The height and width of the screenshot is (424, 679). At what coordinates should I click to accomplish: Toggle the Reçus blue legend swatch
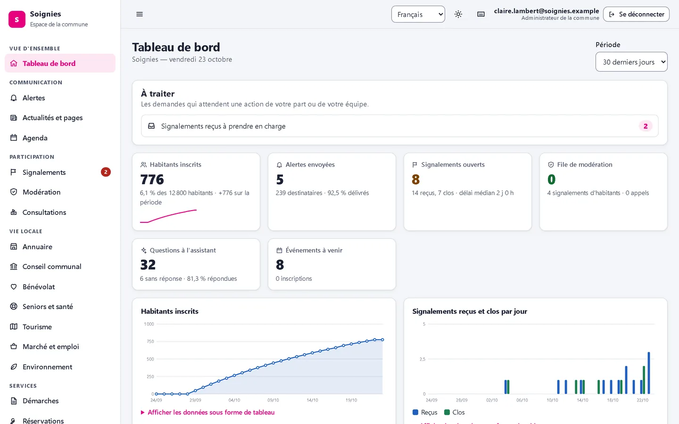pyautogui.click(x=415, y=412)
